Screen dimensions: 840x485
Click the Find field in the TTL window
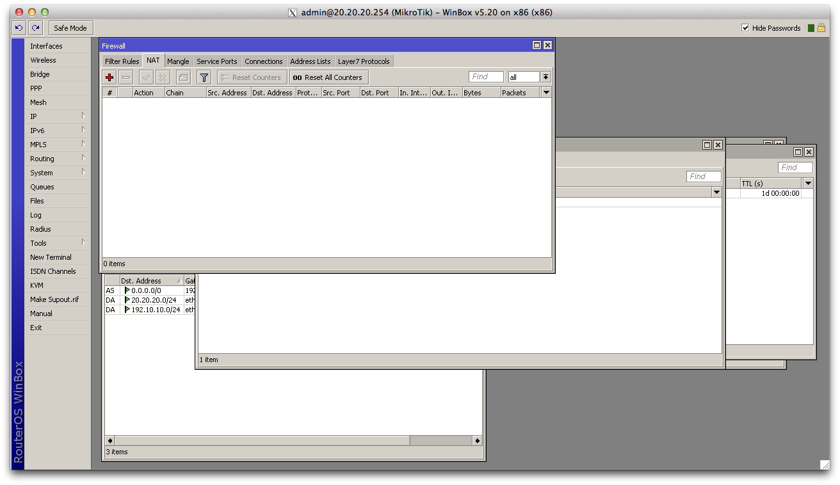point(795,168)
